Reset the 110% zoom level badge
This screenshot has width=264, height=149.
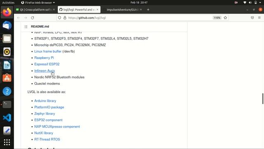(x=217, y=18)
